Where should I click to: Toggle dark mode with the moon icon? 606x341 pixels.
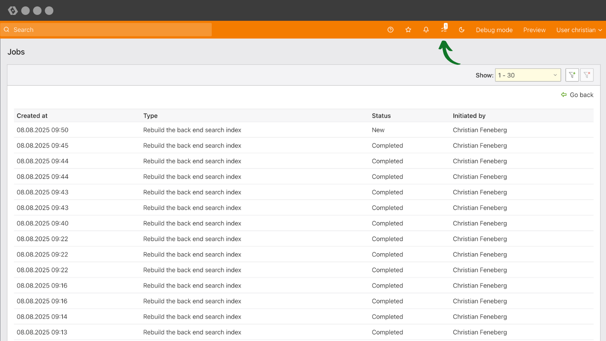(x=462, y=30)
